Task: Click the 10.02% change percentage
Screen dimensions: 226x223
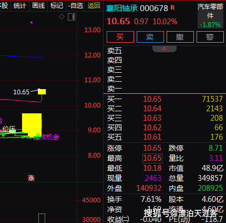Action: tap(165, 22)
